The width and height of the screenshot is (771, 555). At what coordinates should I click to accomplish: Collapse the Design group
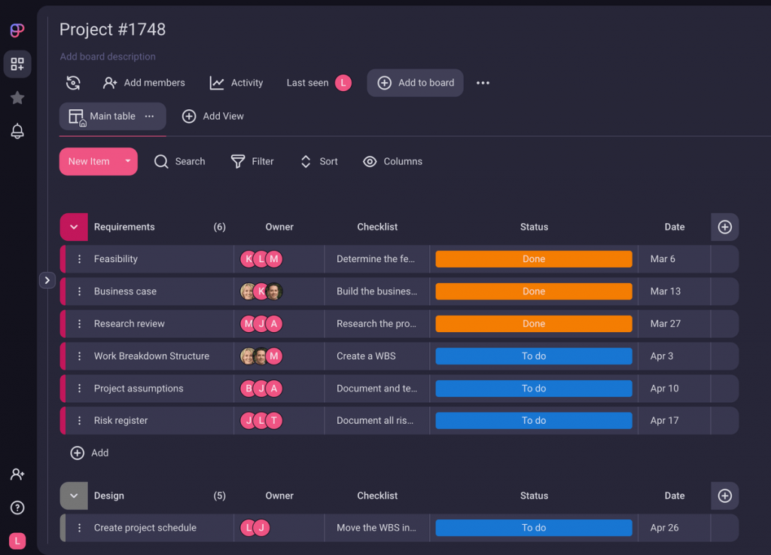tap(74, 496)
